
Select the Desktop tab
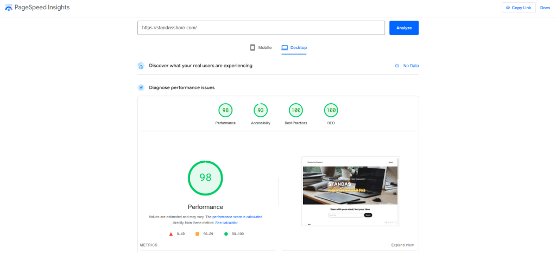[x=294, y=48]
